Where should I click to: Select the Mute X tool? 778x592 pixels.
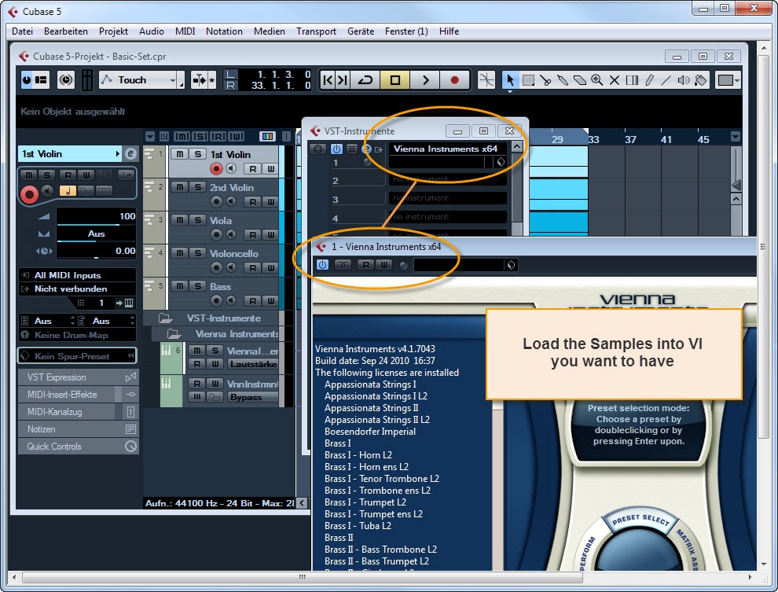coord(615,80)
